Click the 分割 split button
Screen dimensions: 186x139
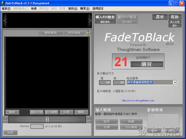(x=66, y=112)
